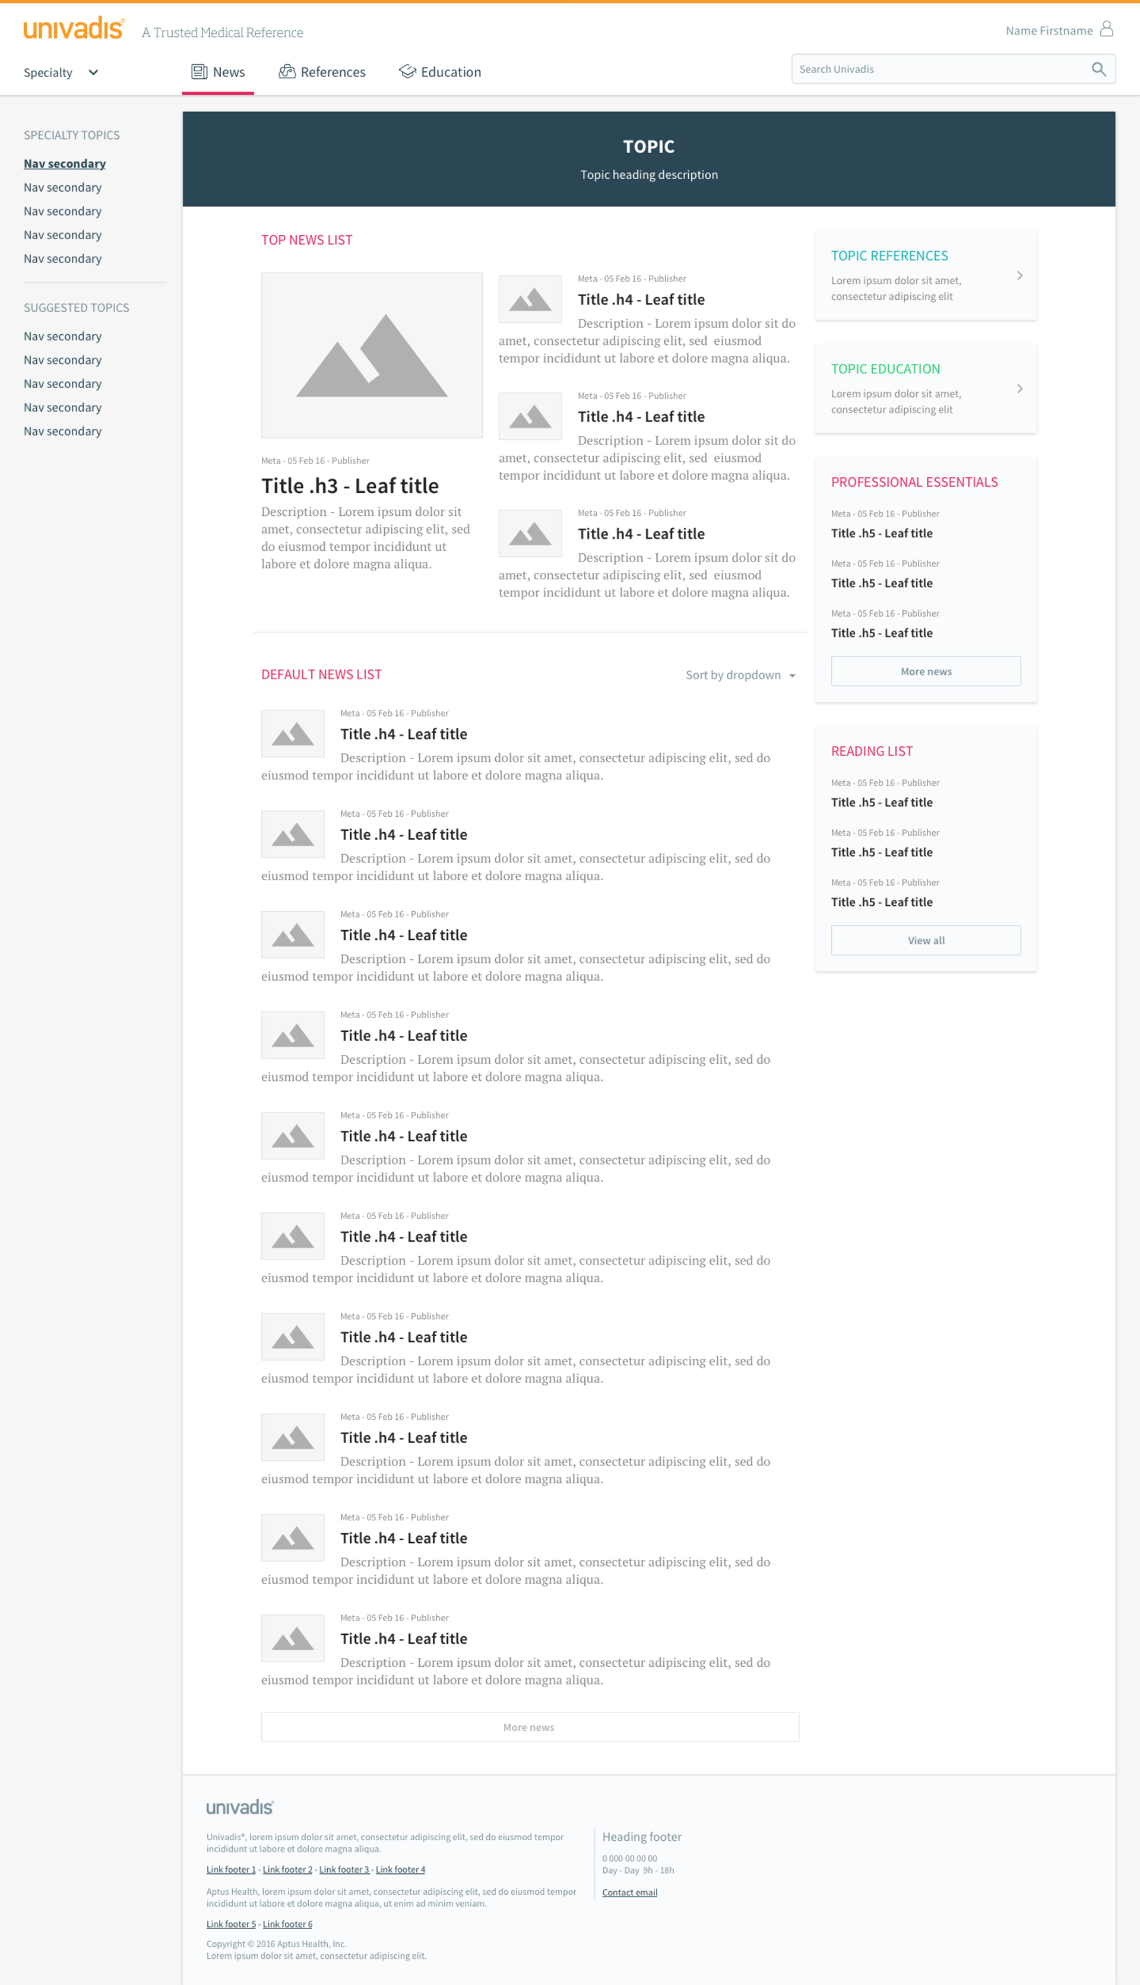Screen dimensions: 1140x1985
Task: Click More news in Professional Essentials
Action: 926,671
